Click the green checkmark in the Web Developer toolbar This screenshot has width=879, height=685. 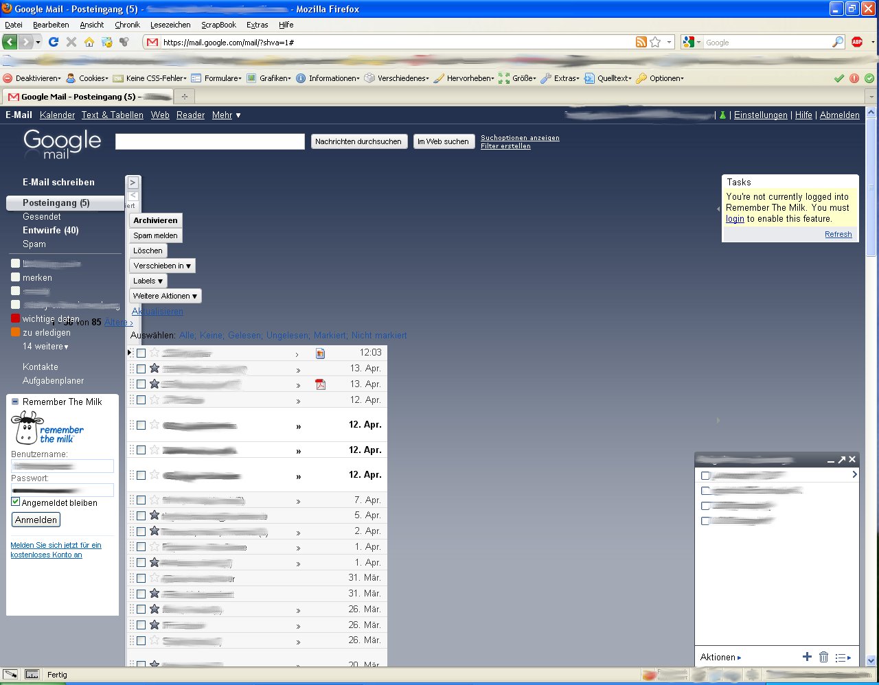point(839,78)
